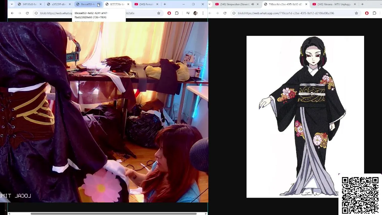Close the (340) Female tab

pyautogui.click(x=157, y=4)
